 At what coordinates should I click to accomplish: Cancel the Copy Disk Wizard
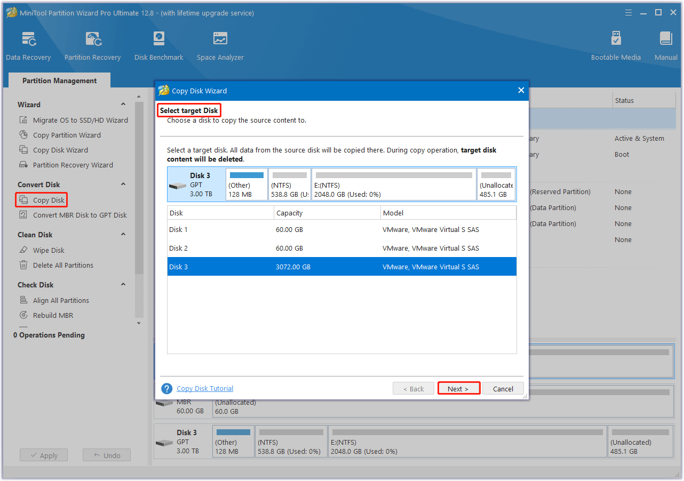tap(502, 388)
